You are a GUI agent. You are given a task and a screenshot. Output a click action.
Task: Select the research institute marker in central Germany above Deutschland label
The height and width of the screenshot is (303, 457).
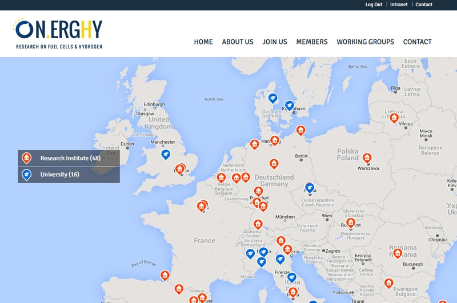[274, 164]
